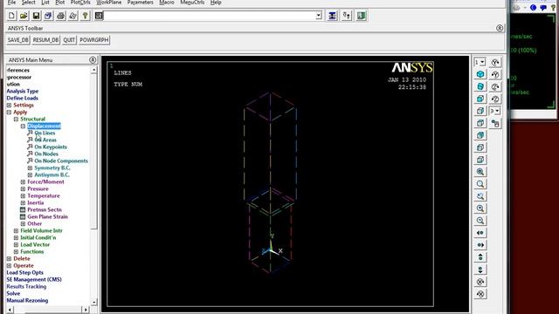Click inside the command input field
559x314 pixels.
coord(210,16)
